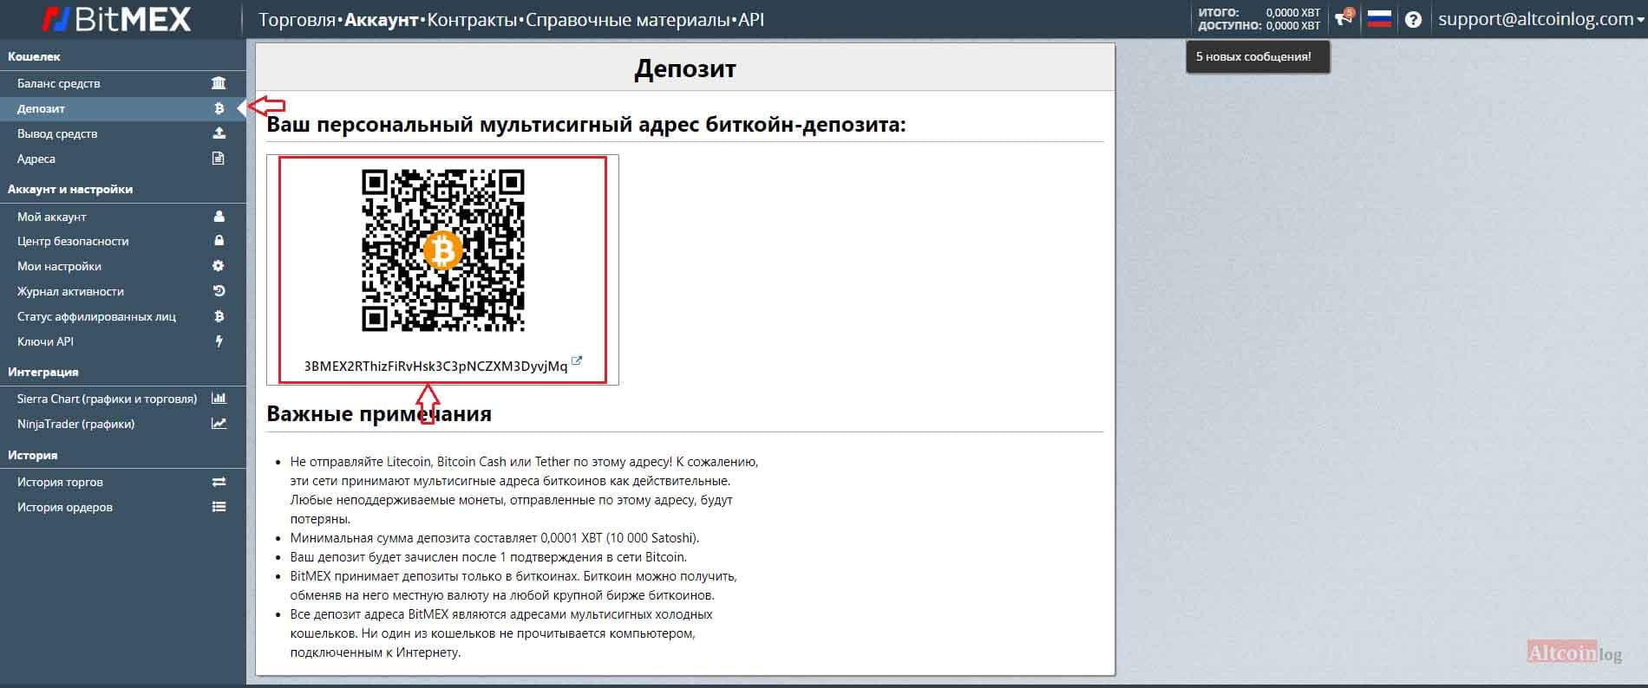1648x688 pixels.
Task: Click the Russian flag language icon
Action: 1379,19
